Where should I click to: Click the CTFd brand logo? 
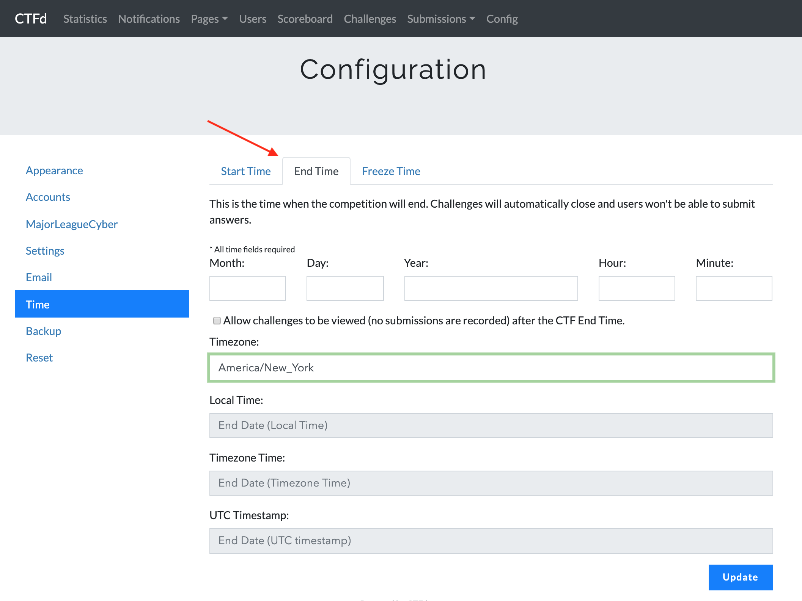(x=31, y=19)
